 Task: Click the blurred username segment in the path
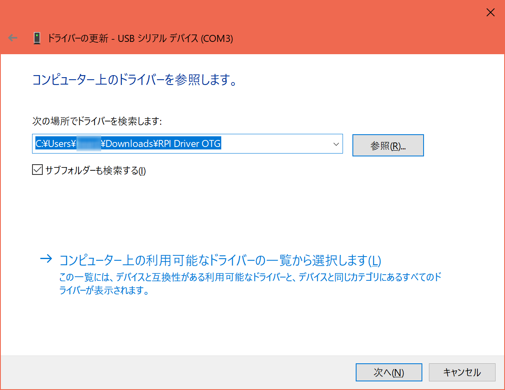tap(89, 144)
